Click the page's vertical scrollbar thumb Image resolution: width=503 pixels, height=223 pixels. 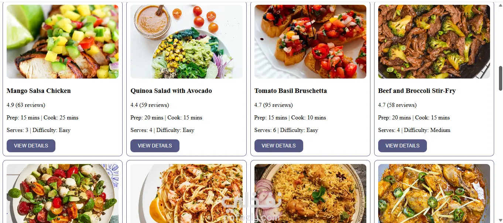tap(500, 78)
